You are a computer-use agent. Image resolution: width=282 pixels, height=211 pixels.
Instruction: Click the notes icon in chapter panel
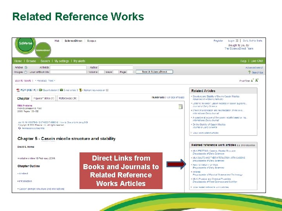(x=180, y=107)
